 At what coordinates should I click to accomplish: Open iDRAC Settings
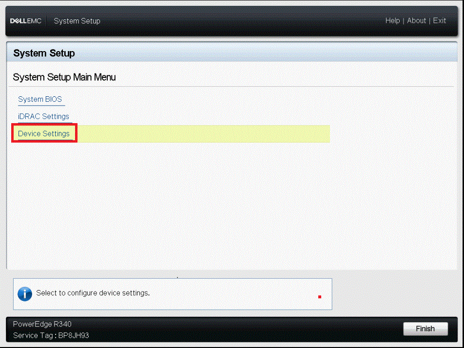(x=43, y=116)
